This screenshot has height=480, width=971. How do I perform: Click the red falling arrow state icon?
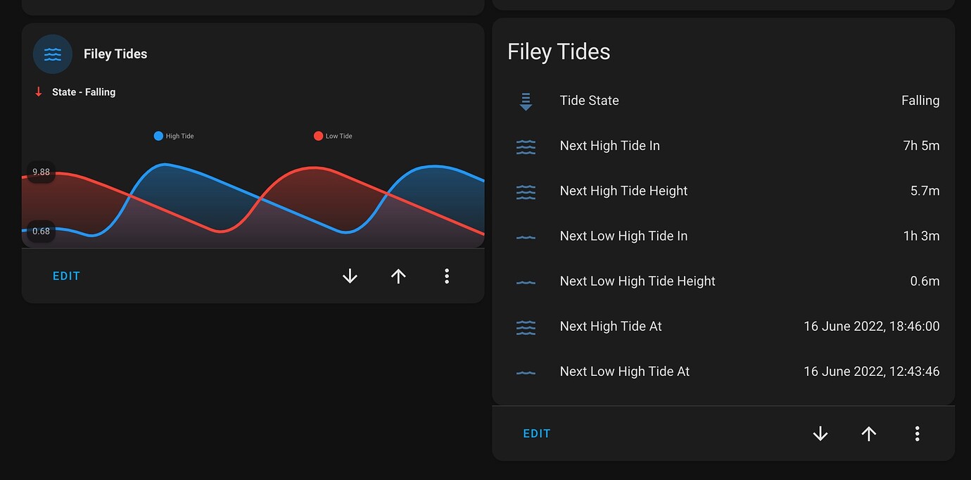click(x=38, y=91)
